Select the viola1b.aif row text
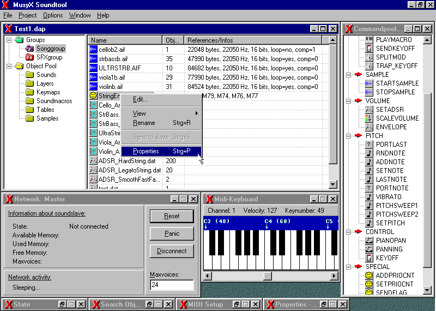 pyautogui.click(x=112, y=77)
